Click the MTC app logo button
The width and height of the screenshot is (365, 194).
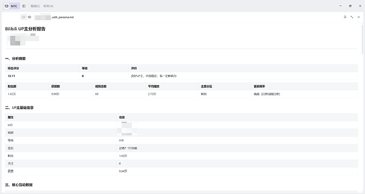12,6
